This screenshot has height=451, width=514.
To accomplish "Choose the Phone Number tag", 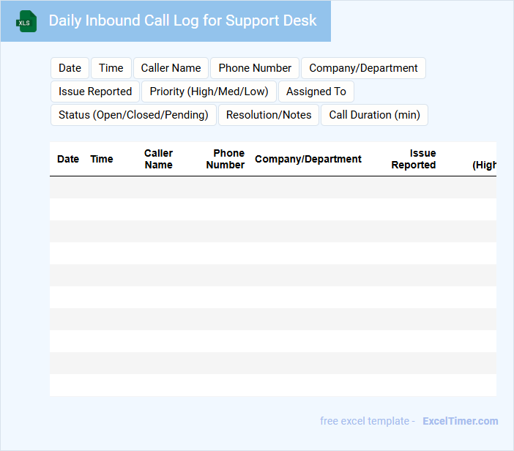I will point(255,68).
